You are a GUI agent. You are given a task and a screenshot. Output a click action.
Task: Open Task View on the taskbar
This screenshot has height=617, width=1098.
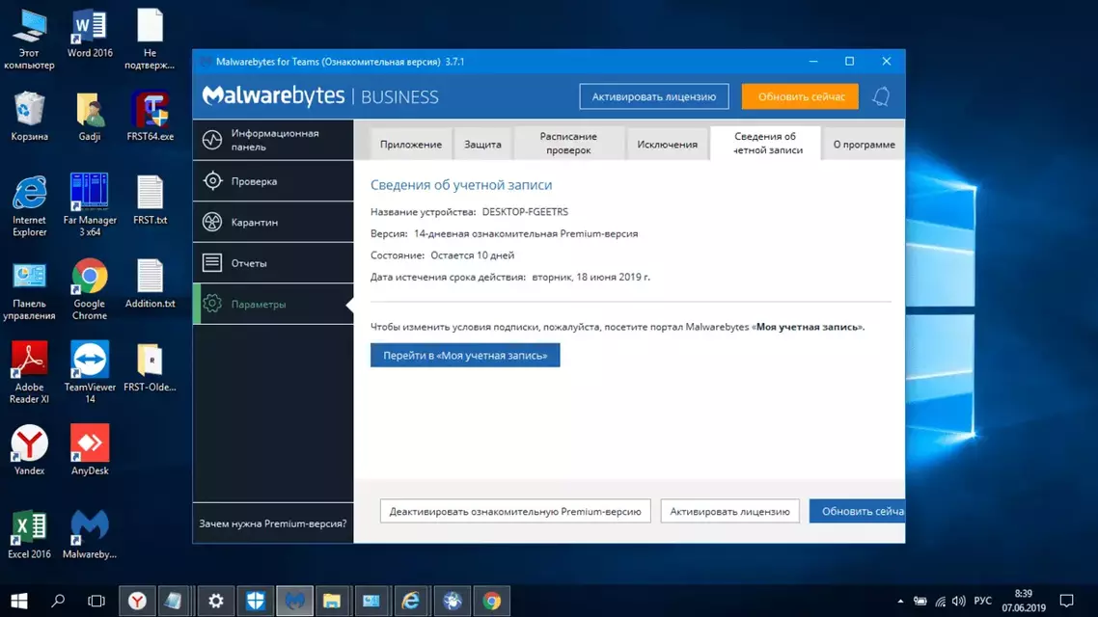(96, 601)
